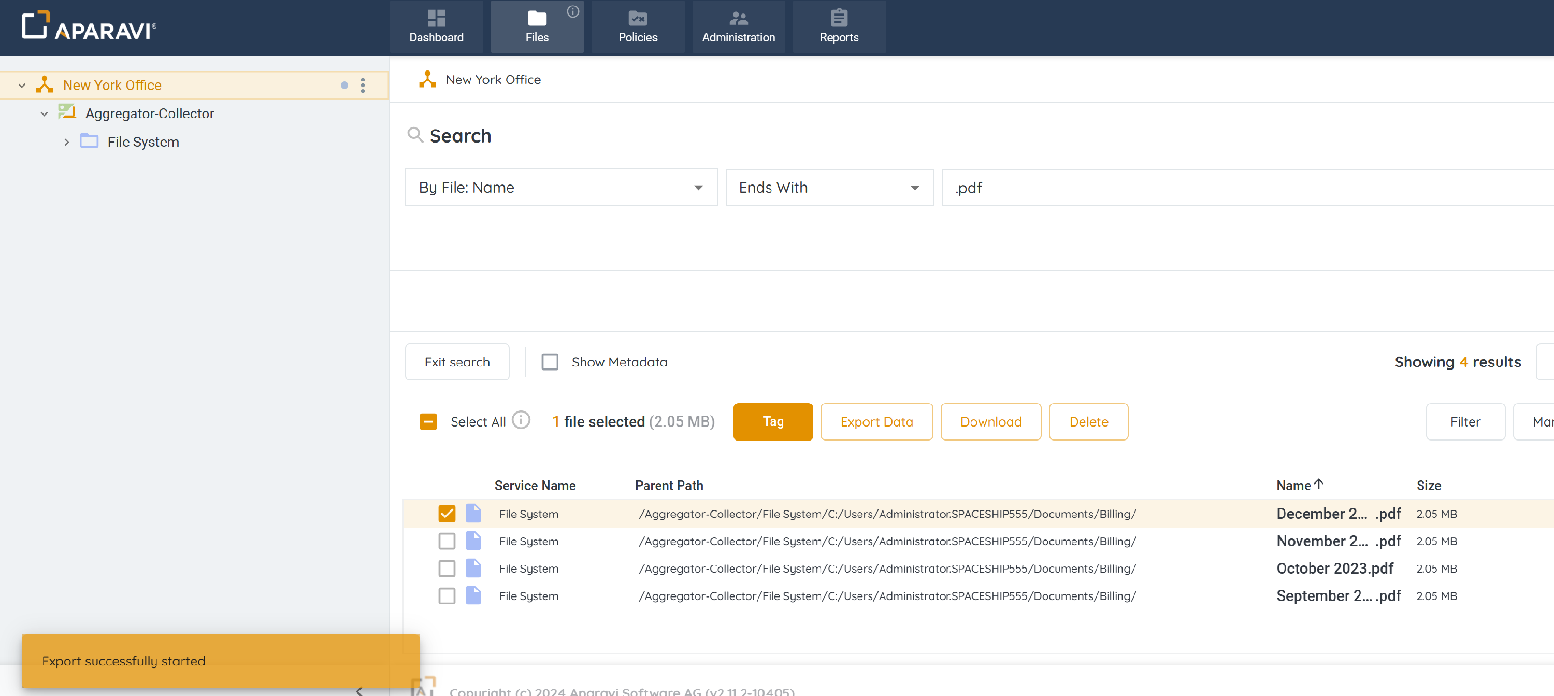Click the info icon on Files tab
This screenshot has height=696, width=1554.
(x=572, y=11)
